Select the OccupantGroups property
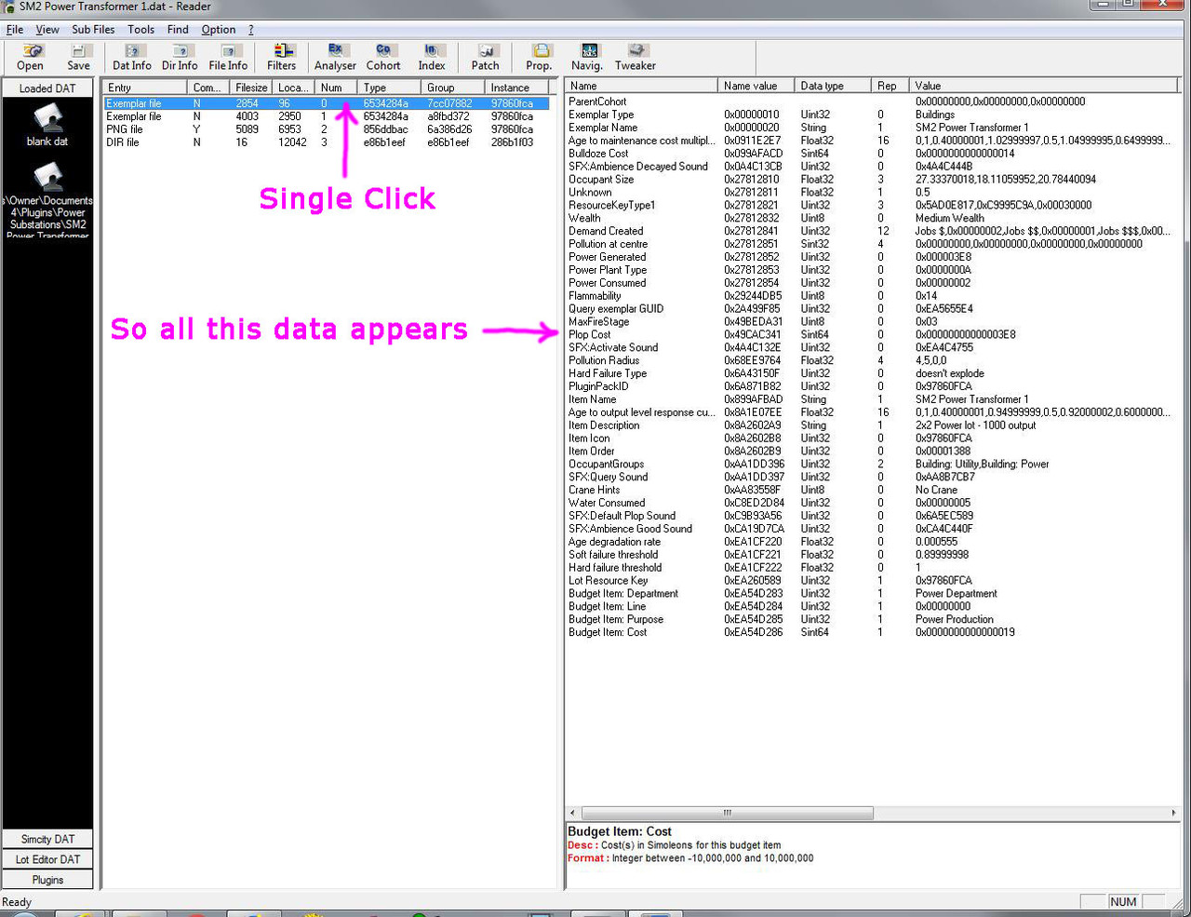 coord(873,464)
